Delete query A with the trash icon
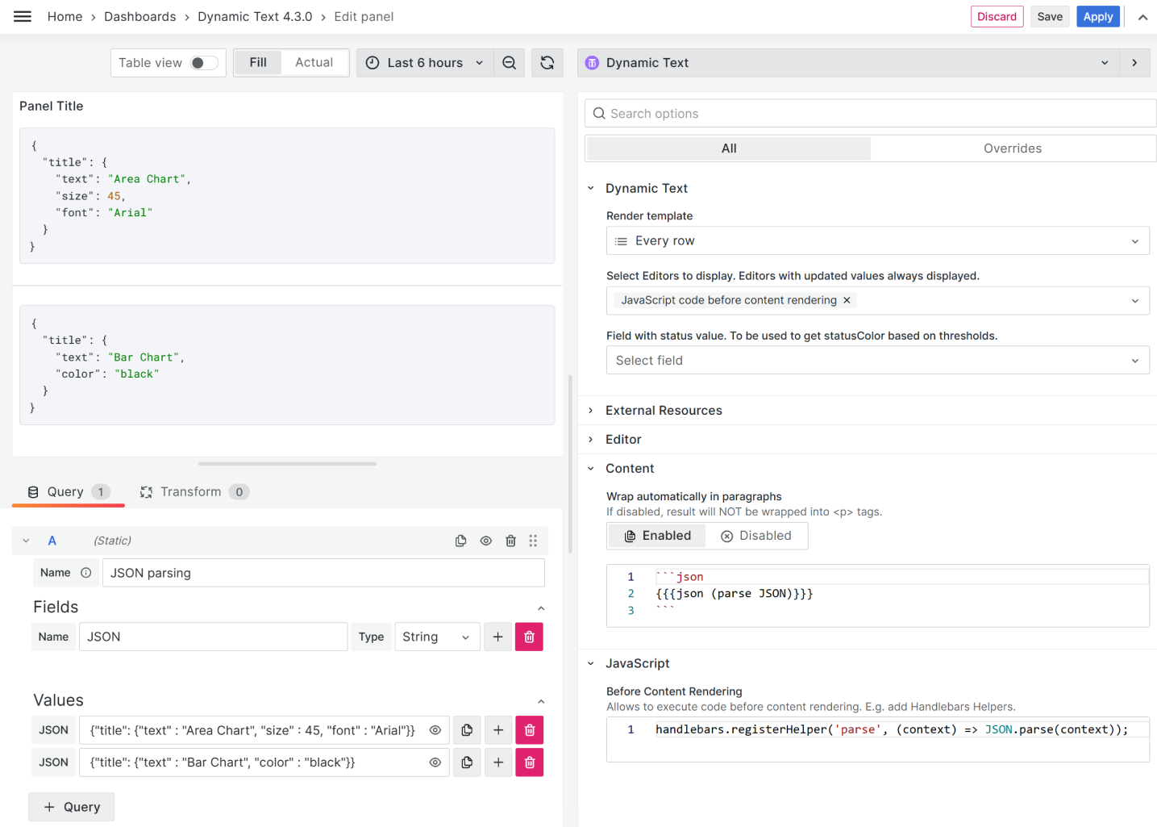Image resolution: width=1157 pixels, height=827 pixels. coord(510,541)
